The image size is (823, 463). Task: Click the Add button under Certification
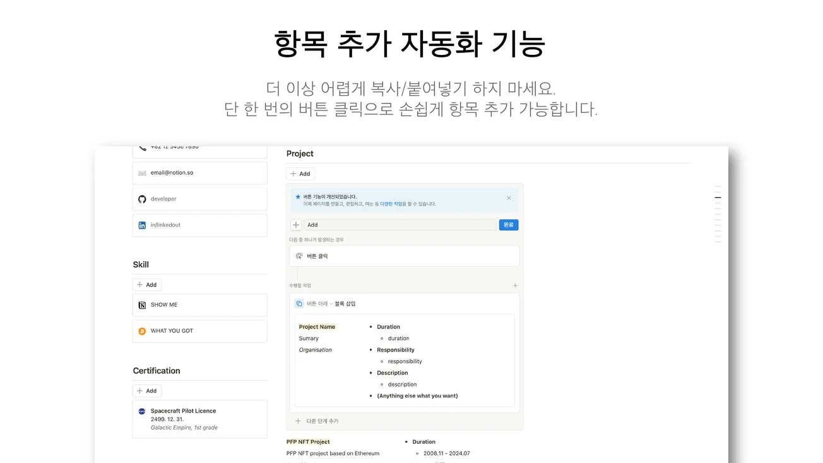(x=147, y=390)
